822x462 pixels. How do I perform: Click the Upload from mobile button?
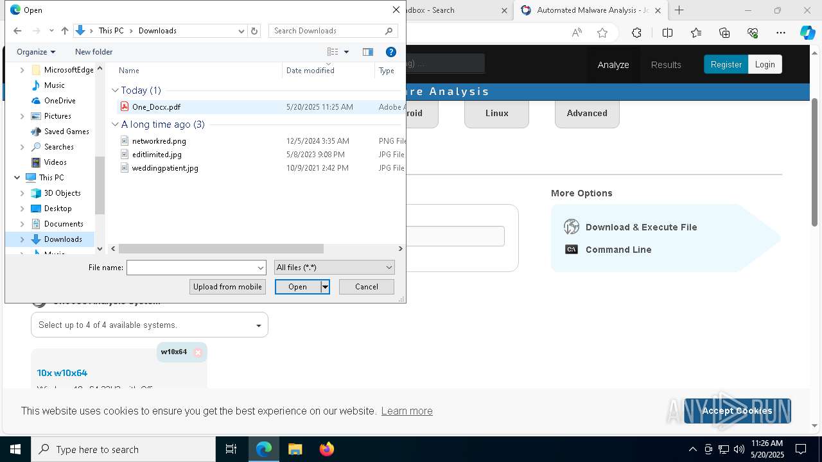(227, 287)
